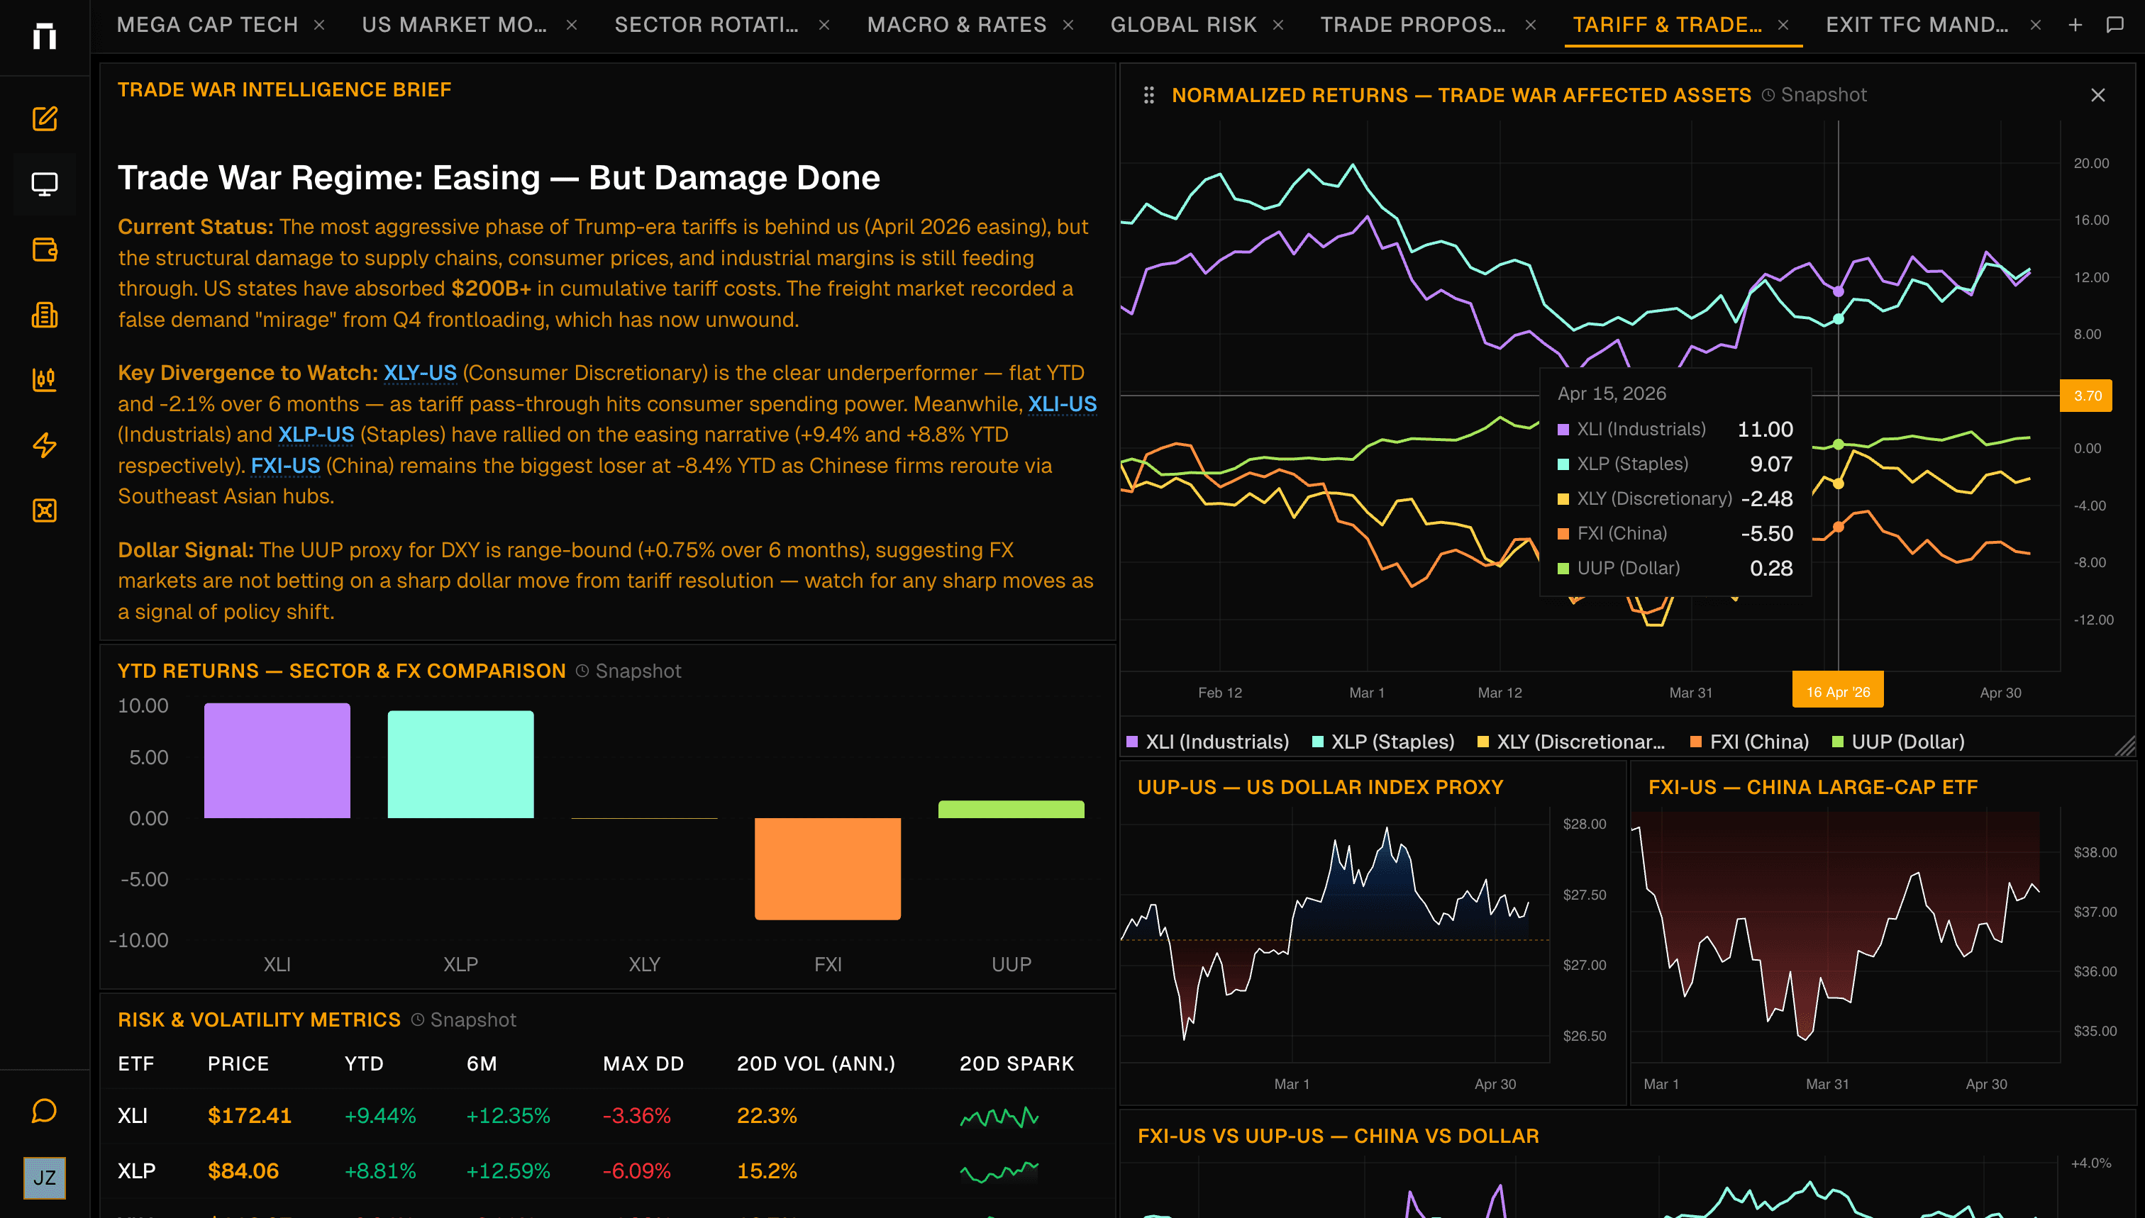Click the teal XLP bar in YTD chart

[460, 764]
